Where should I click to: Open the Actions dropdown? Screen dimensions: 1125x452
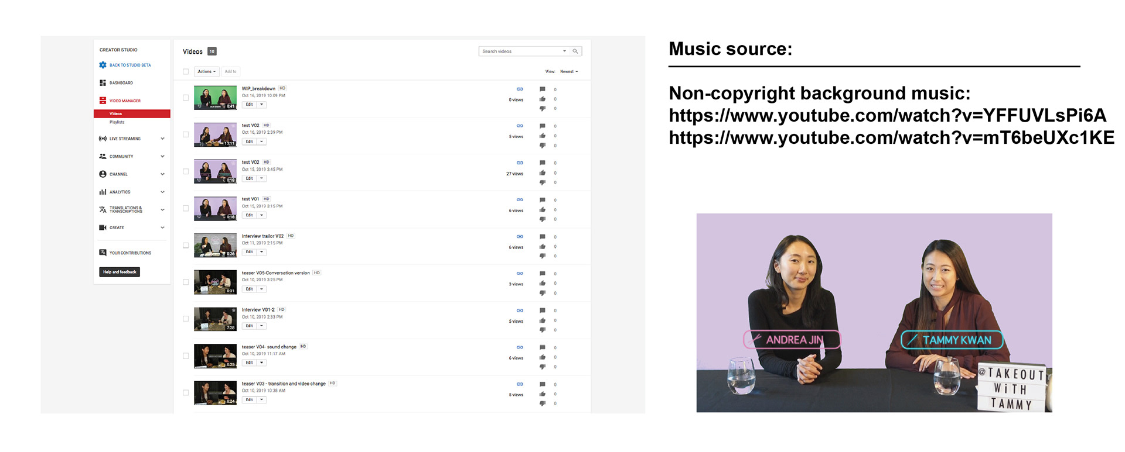tap(207, 72)
